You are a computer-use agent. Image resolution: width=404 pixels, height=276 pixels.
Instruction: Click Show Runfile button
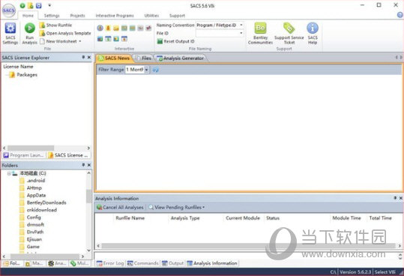[x=56, y=25]
